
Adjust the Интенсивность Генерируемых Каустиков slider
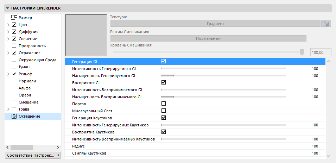tap(223, 125)
